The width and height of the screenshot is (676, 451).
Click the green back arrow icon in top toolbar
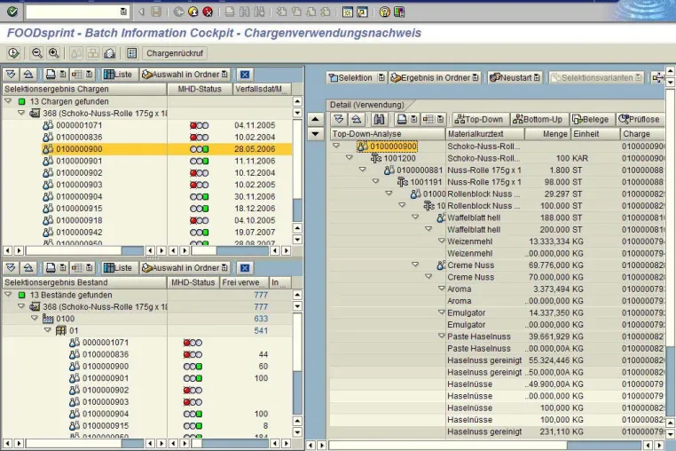(x=178, y=12)
